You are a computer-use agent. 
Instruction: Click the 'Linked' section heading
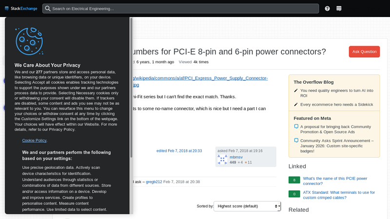(297, 166)
